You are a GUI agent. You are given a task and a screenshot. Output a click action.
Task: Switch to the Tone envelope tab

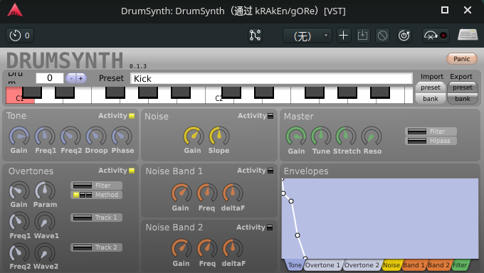point(295,265)
